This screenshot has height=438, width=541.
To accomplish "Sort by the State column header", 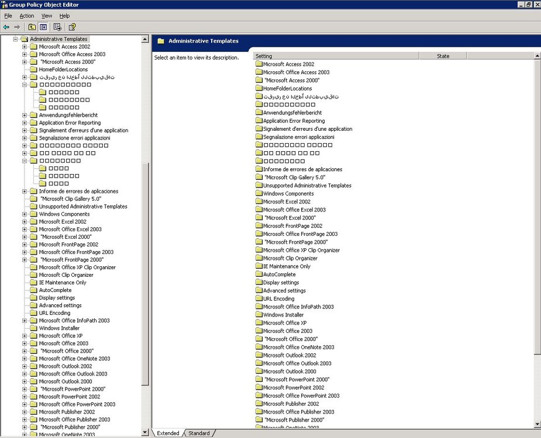I will pos(443,56).
